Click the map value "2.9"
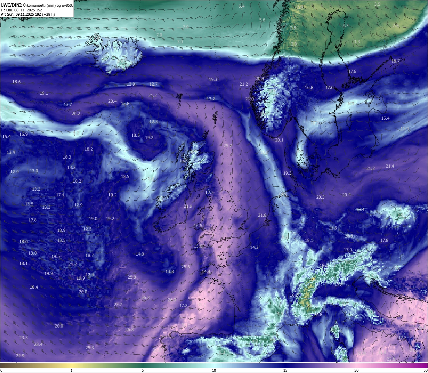 (x=294, y=44)
